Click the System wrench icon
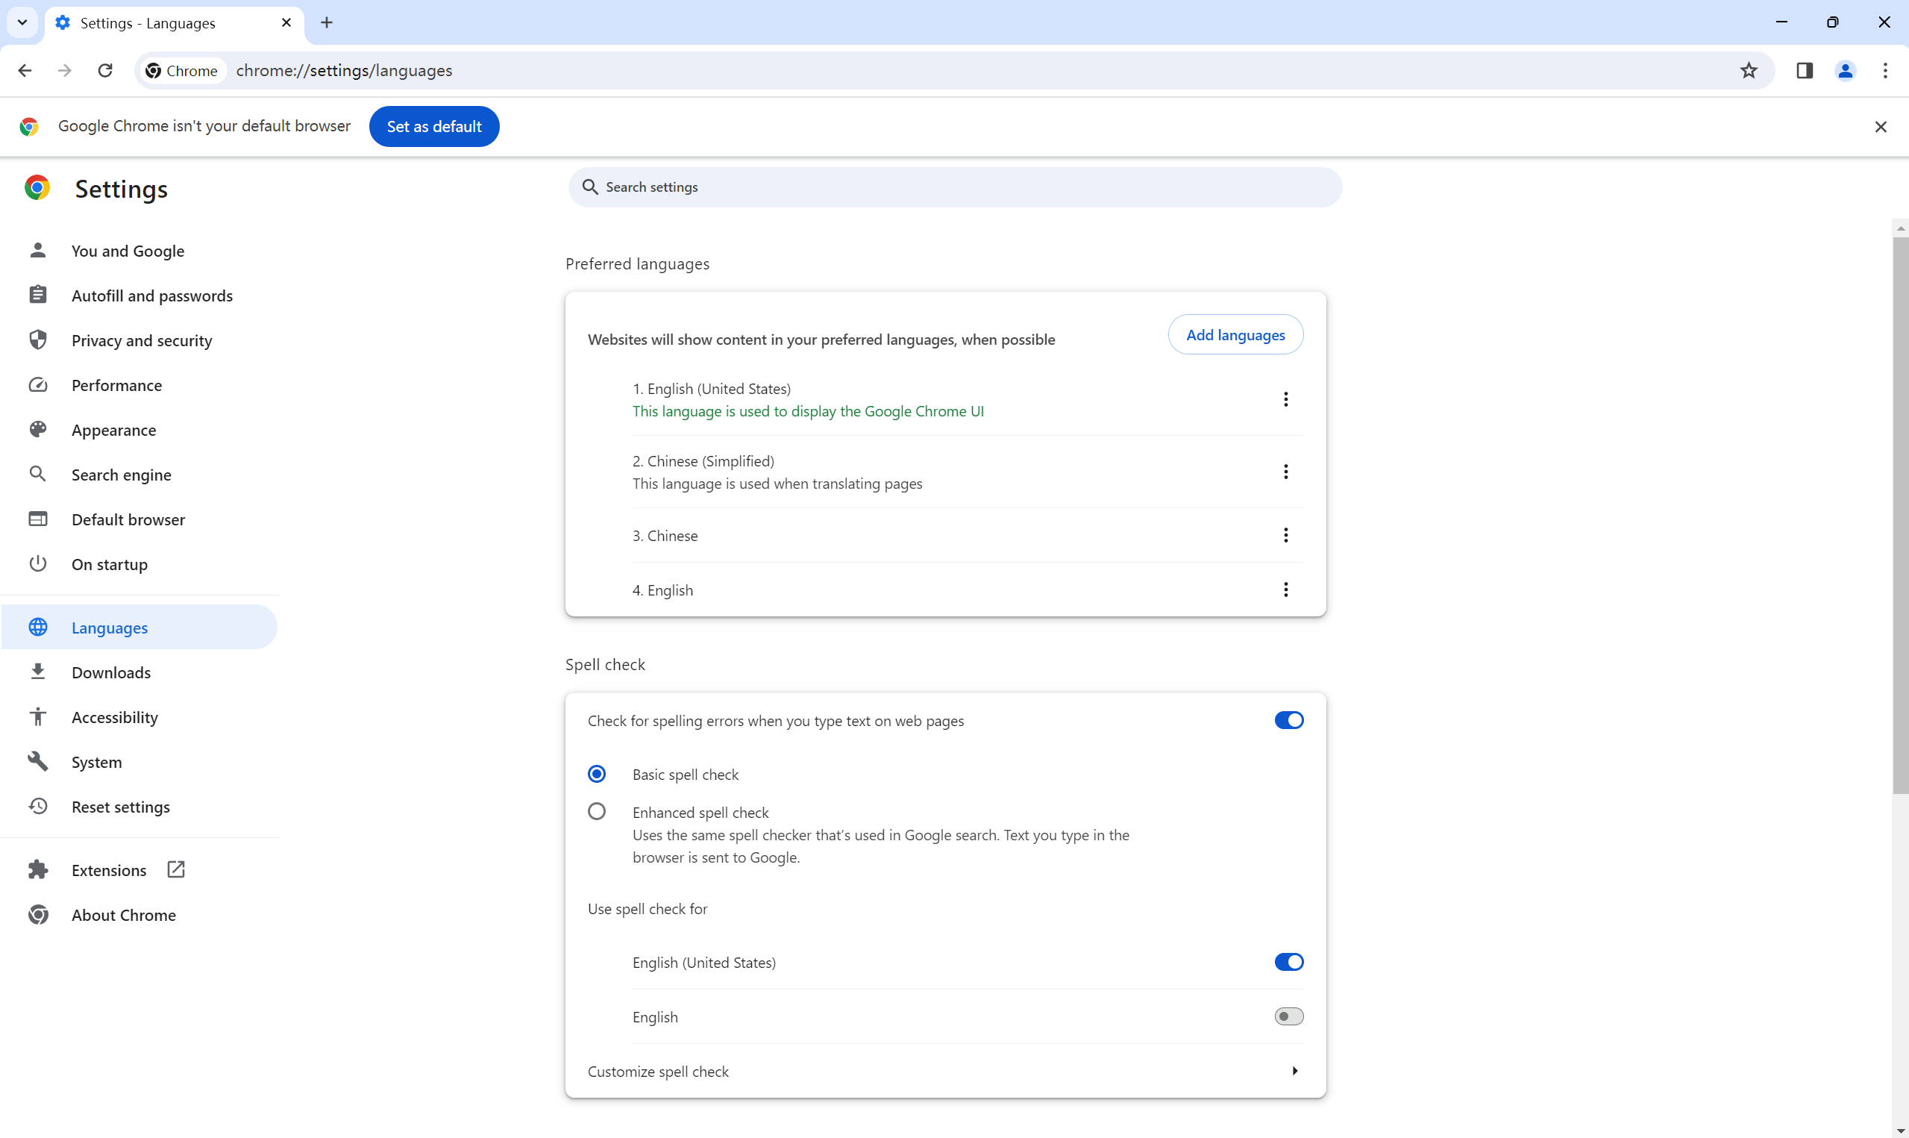Screen dimensions: 1909x1138 [37, 761]
